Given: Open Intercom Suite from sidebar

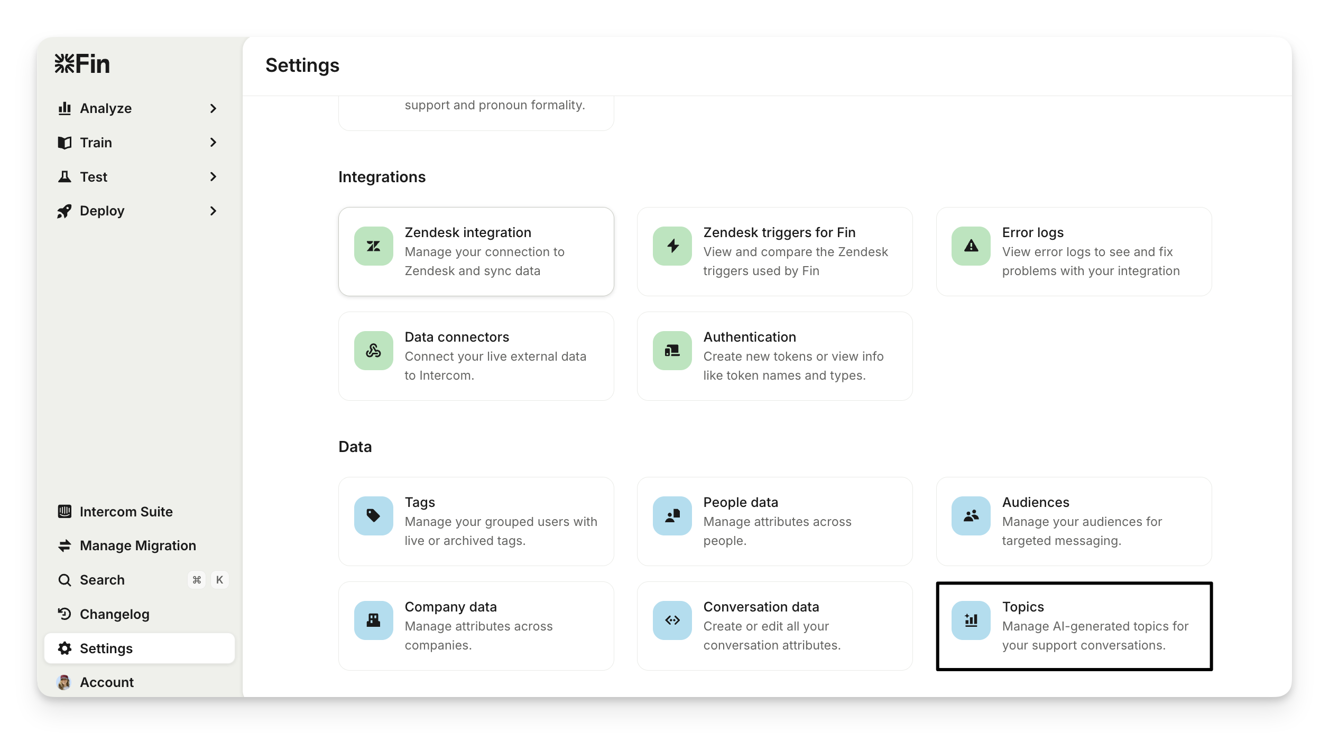Looking at the screenshot, I should pos(126,512).
